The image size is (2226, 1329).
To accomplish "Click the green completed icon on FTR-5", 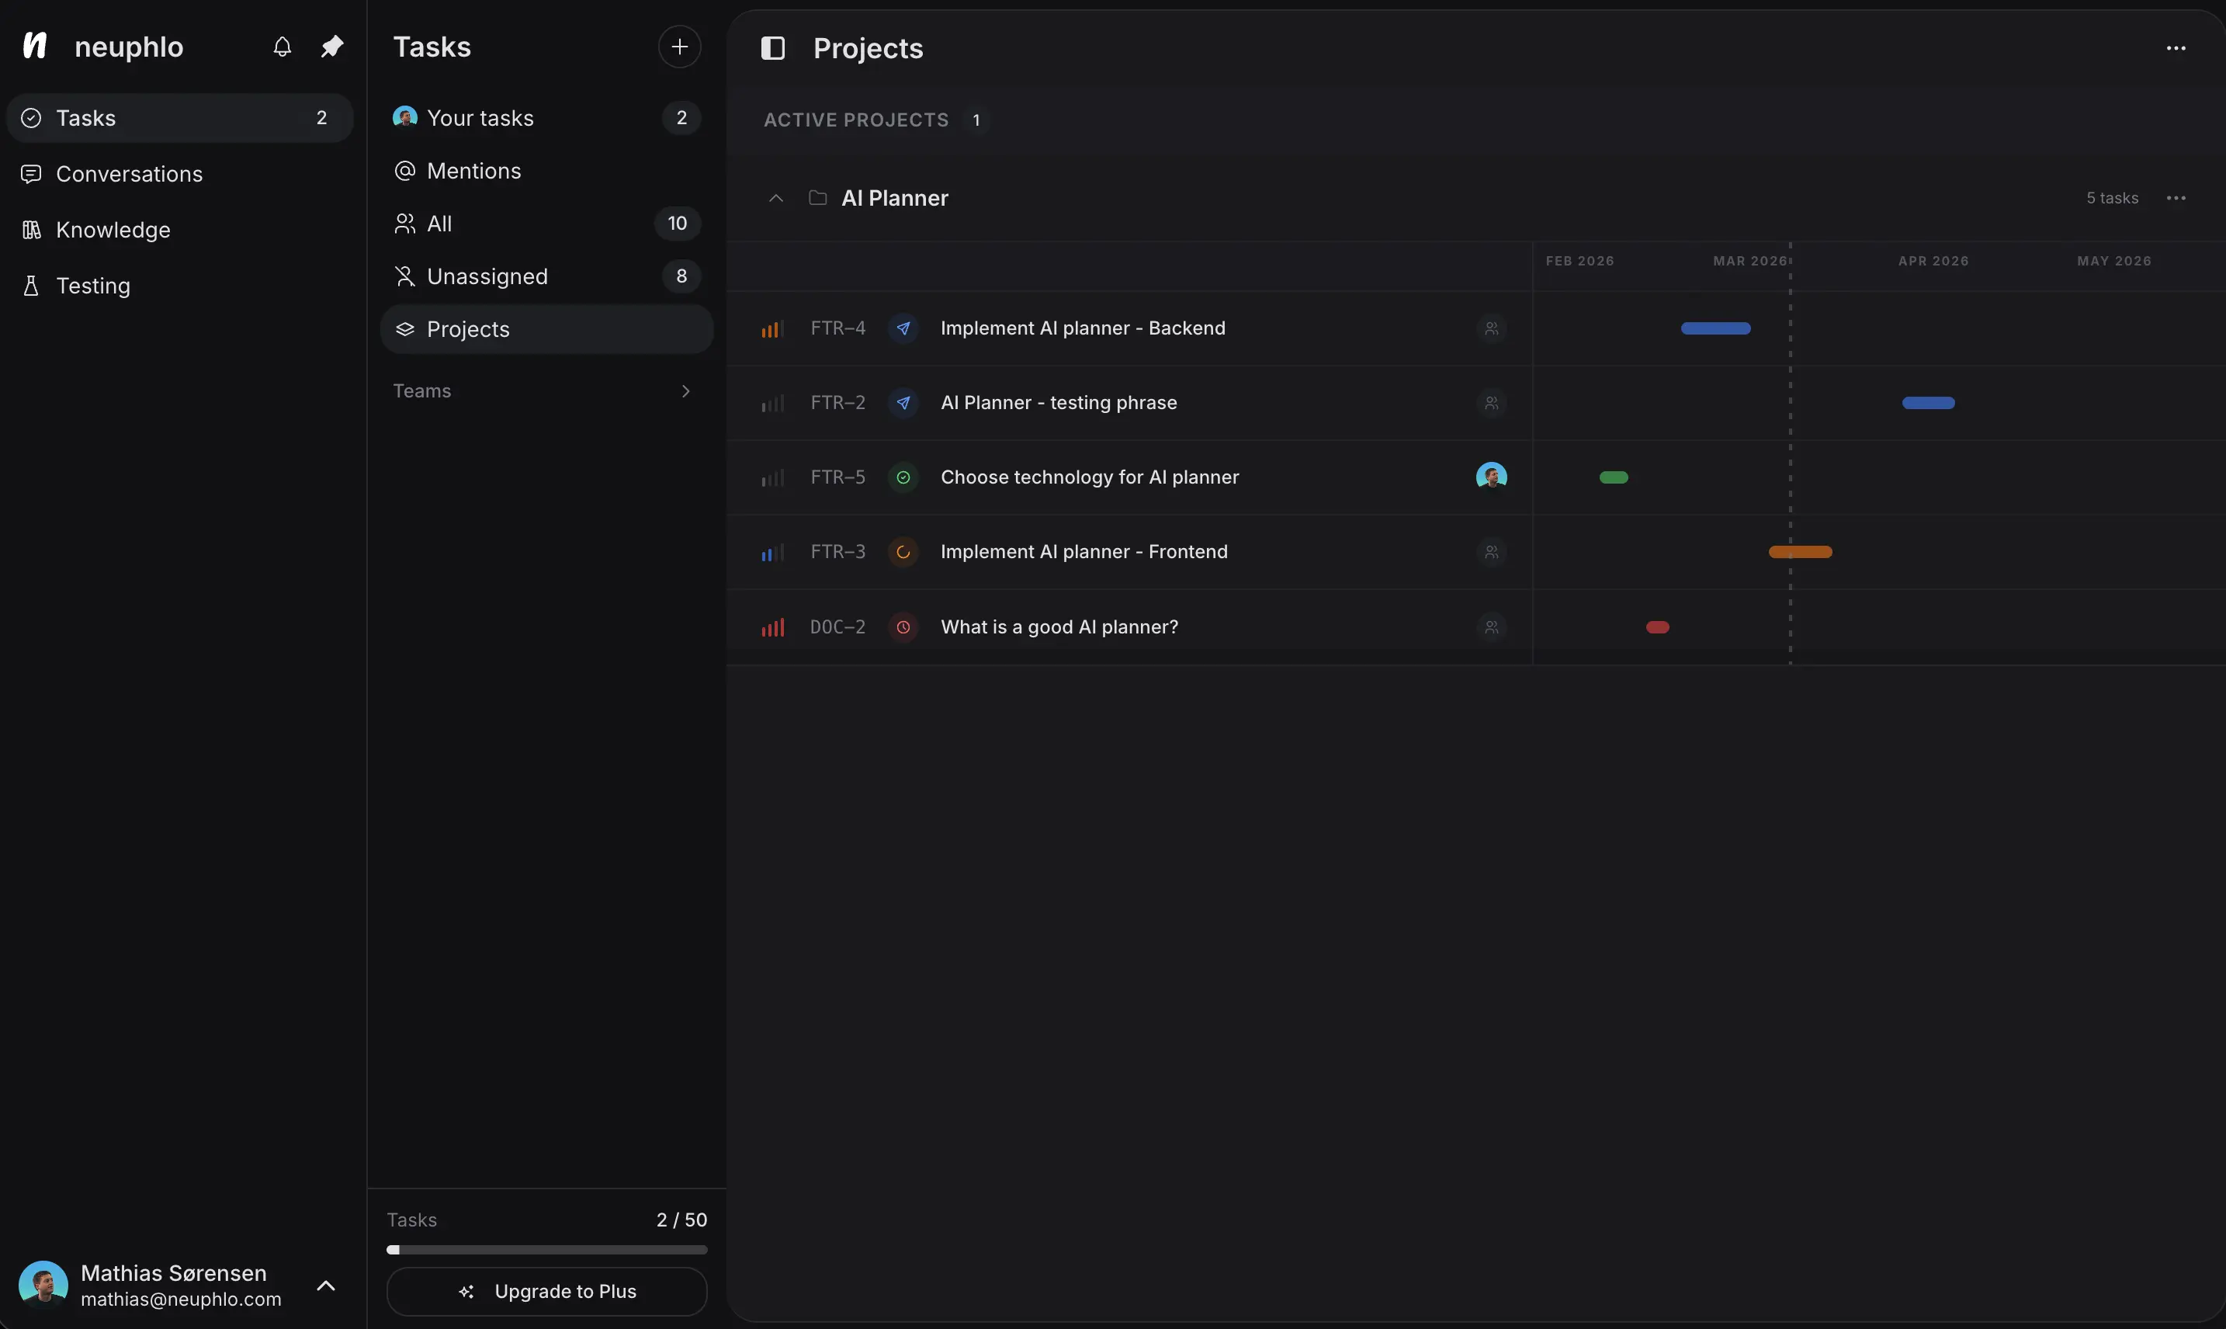I will 903,477.
